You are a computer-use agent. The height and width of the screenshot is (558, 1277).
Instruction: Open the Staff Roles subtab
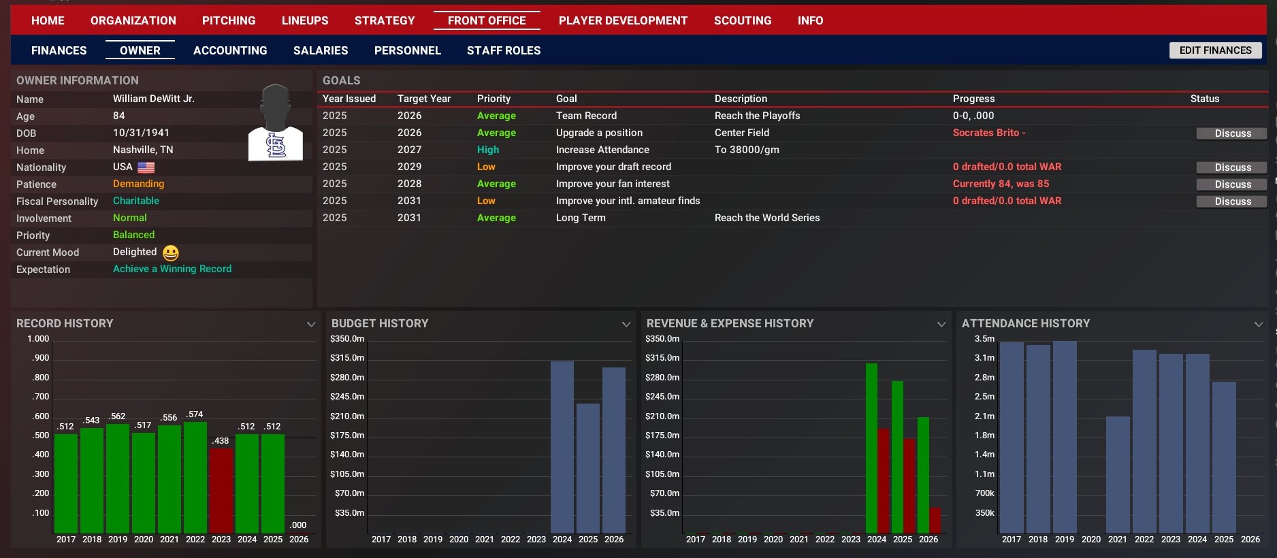pos(504,50)
